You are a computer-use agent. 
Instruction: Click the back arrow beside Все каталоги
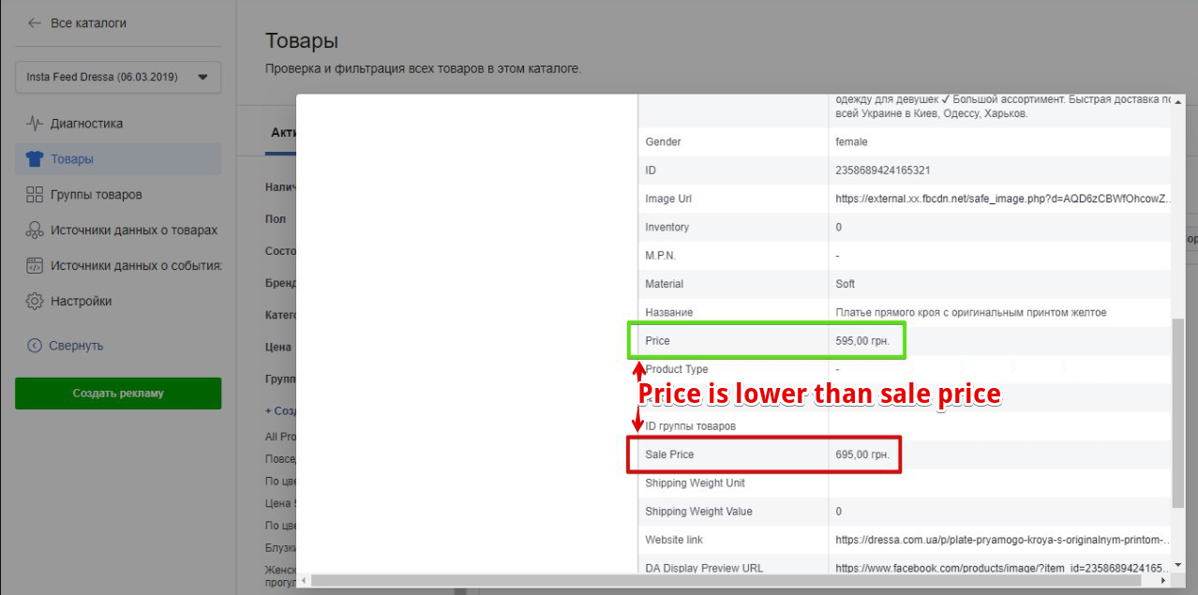tap(35, 22)
